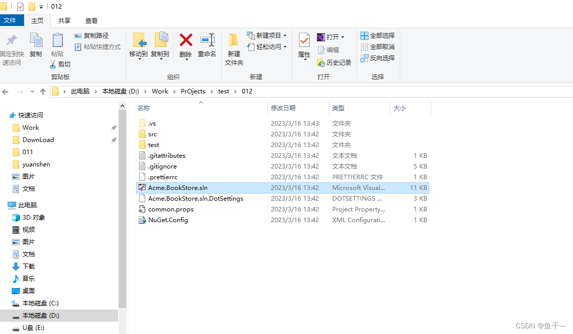The height and width of the screenshot is (334, 573).
Task: Click the New Folder (新建文件夹) icon
Action: tap(234, 41)
